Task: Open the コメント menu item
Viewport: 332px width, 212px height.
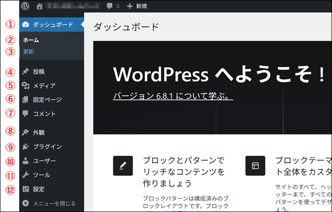Action: (44, 113)
